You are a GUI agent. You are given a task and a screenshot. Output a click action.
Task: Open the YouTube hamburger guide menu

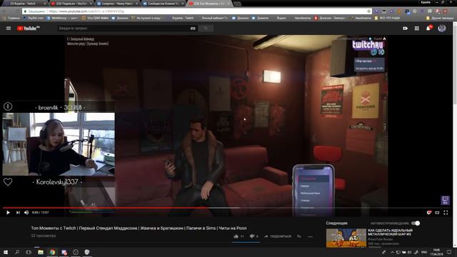(9, 29)
